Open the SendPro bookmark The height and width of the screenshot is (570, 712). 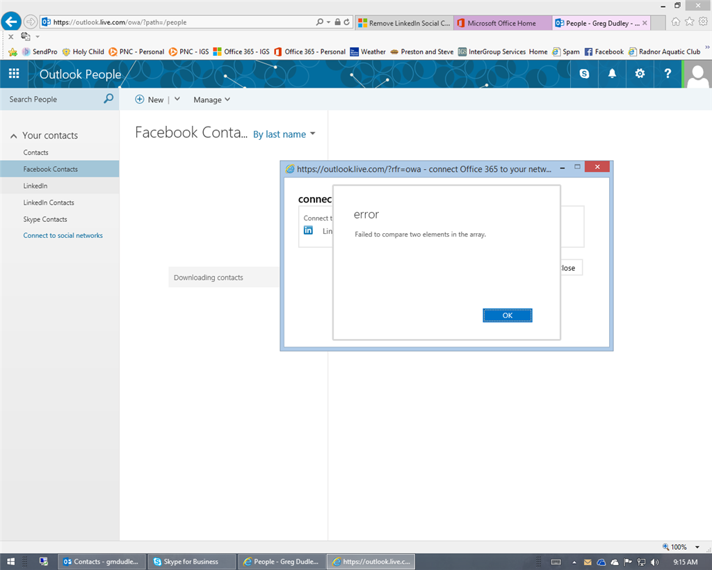(x=40, y=52)
